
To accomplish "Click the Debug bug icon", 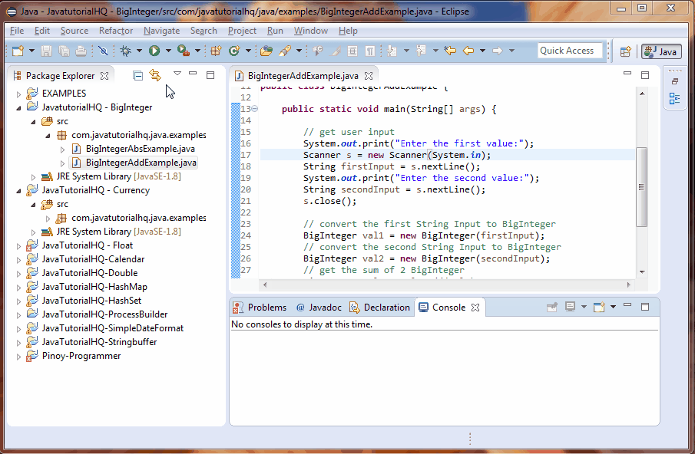I will (x=126, y=51).
